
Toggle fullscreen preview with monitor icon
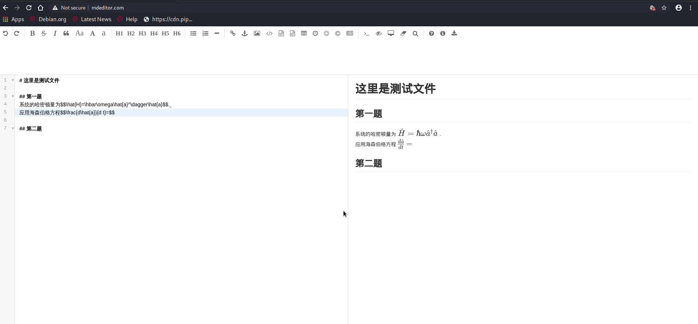(391, 34)
